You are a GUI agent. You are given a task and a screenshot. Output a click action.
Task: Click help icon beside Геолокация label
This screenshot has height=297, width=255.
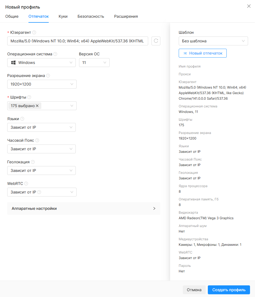pos(33,162)
